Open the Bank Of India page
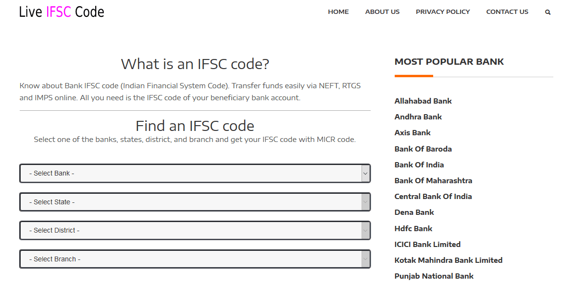The image size is (562, 282). click(419, 164)
